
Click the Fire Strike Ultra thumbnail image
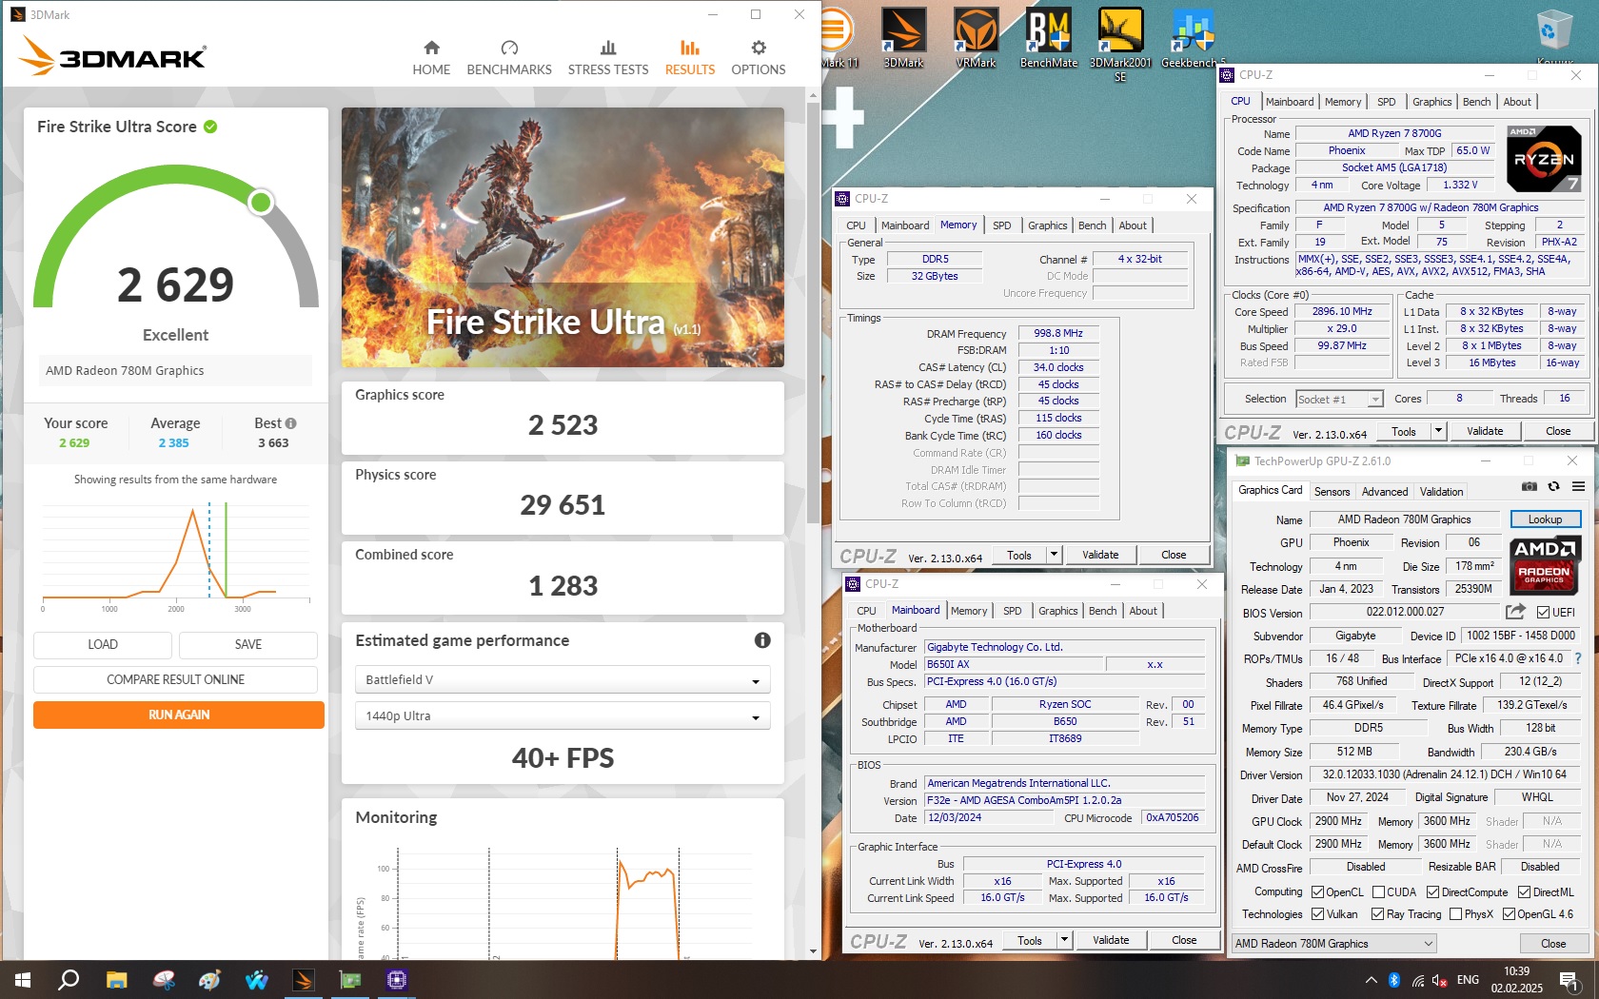563,237
